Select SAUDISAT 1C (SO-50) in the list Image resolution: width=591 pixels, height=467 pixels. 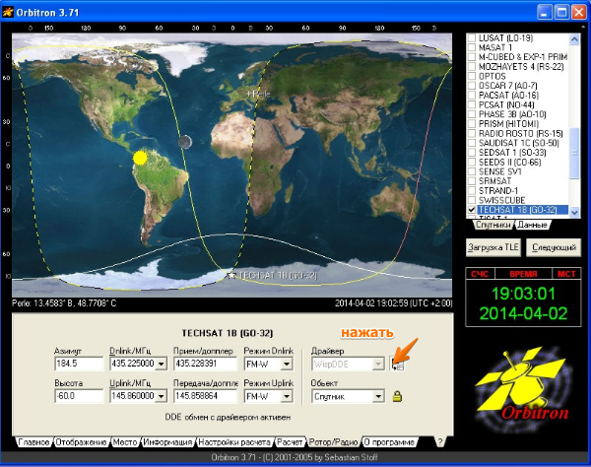[x=519, y=143]
